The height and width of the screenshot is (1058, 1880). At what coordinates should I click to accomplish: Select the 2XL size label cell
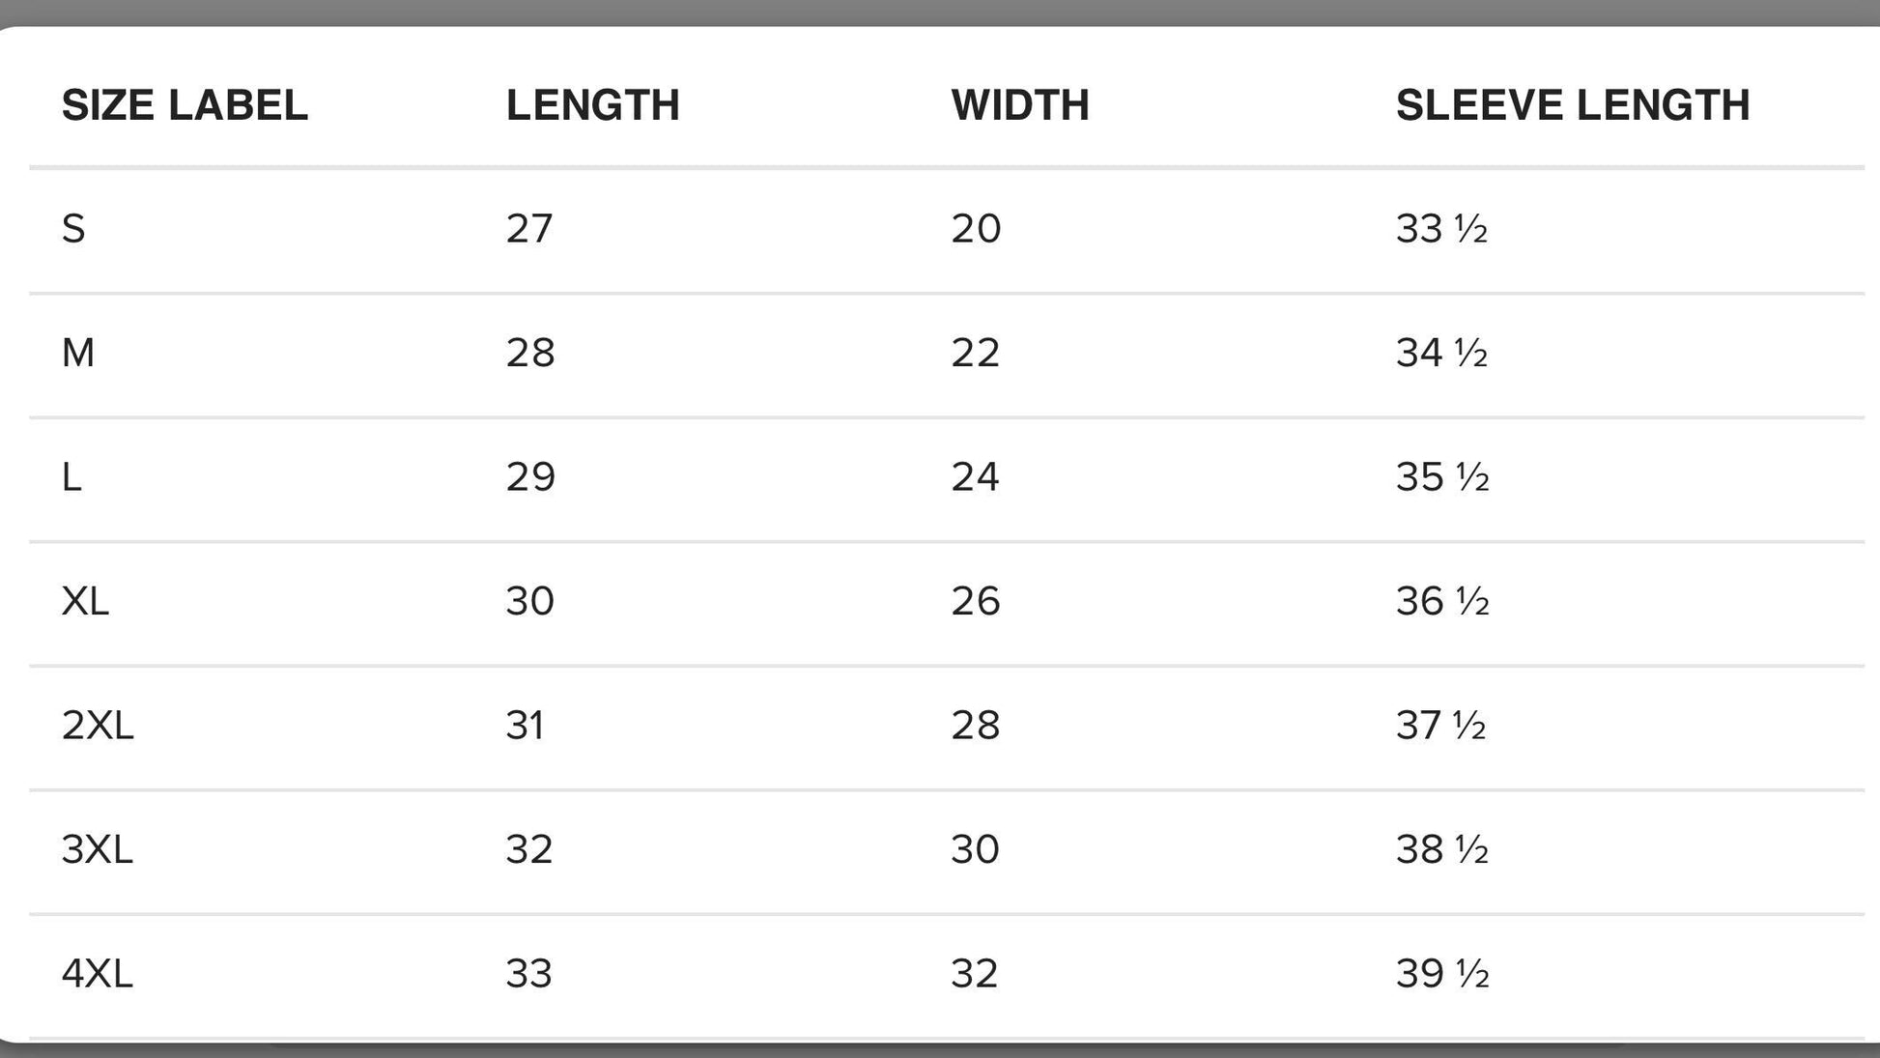click(x=98, y=725)
